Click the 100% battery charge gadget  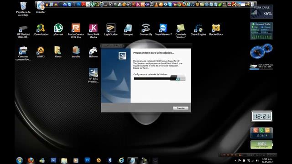coord(261,145)
